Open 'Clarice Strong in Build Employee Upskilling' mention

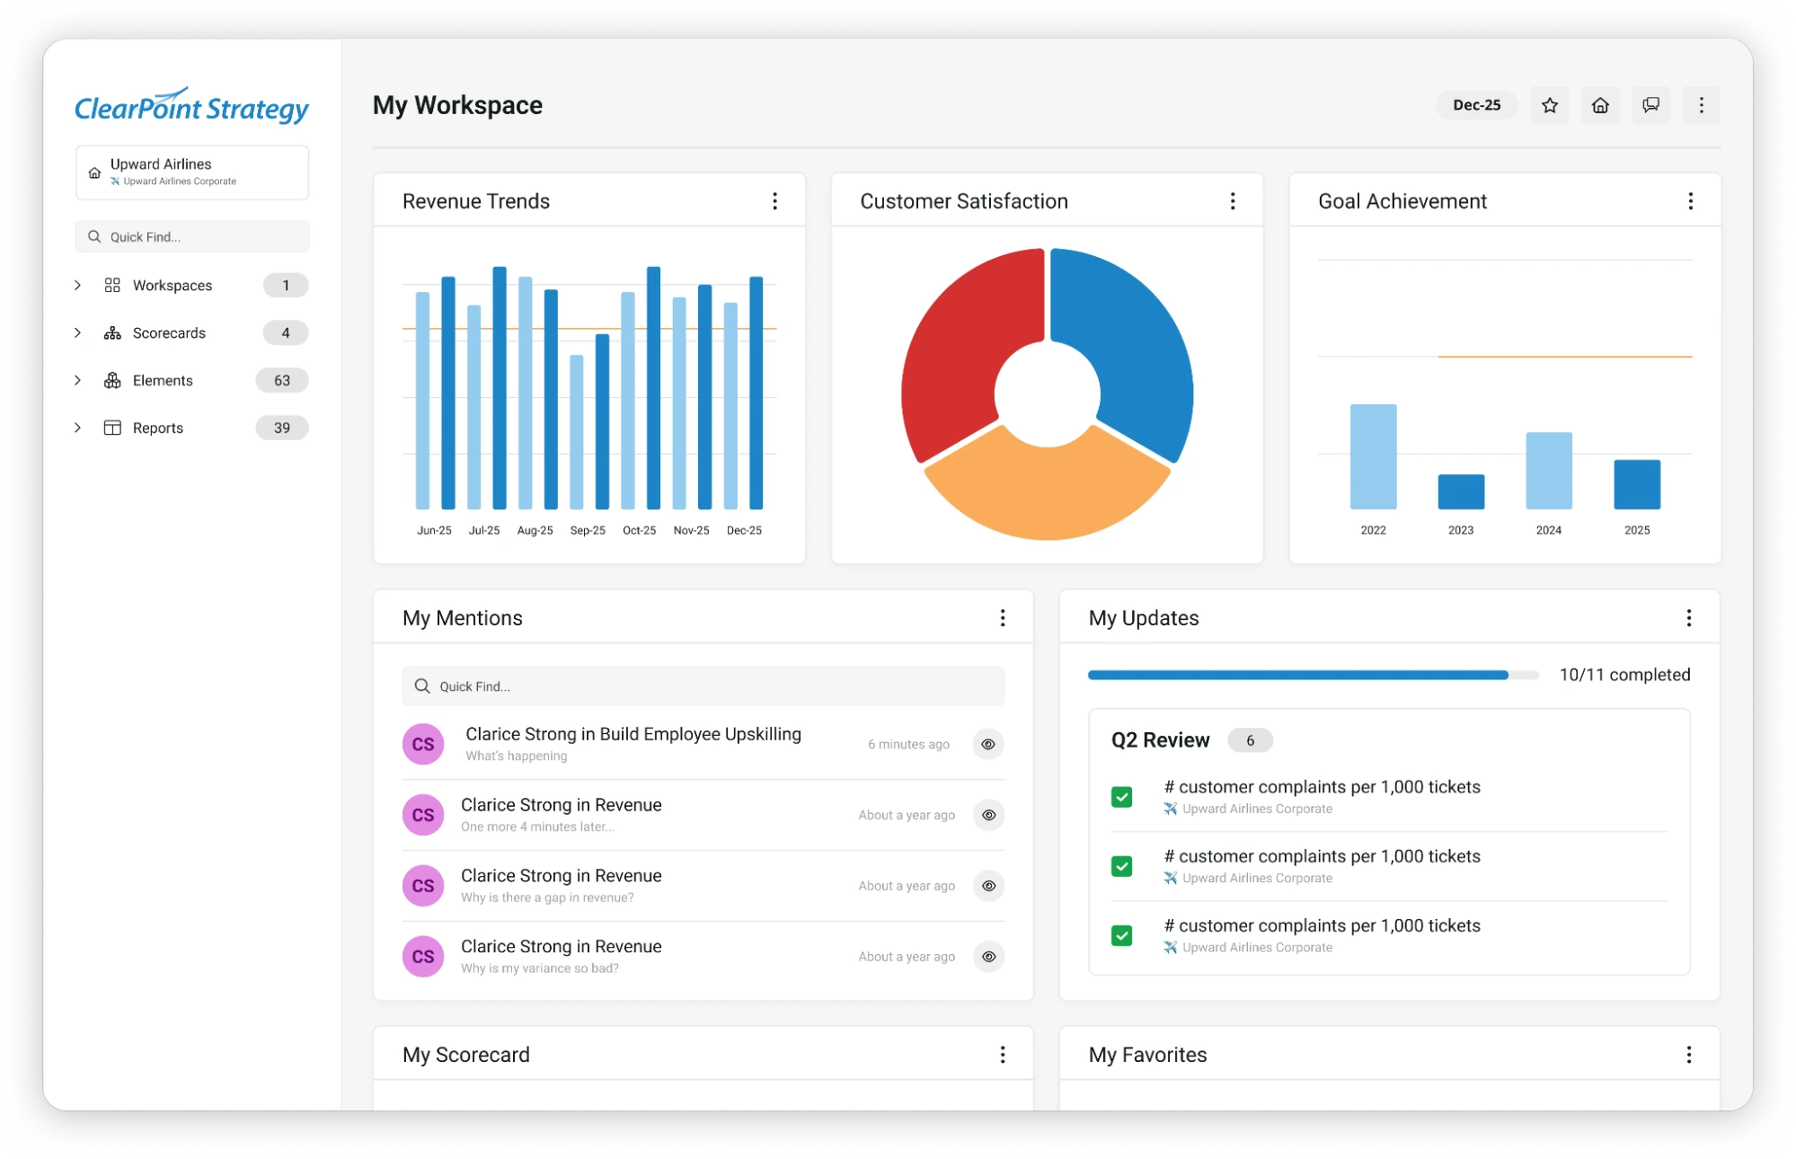[633, 735]
